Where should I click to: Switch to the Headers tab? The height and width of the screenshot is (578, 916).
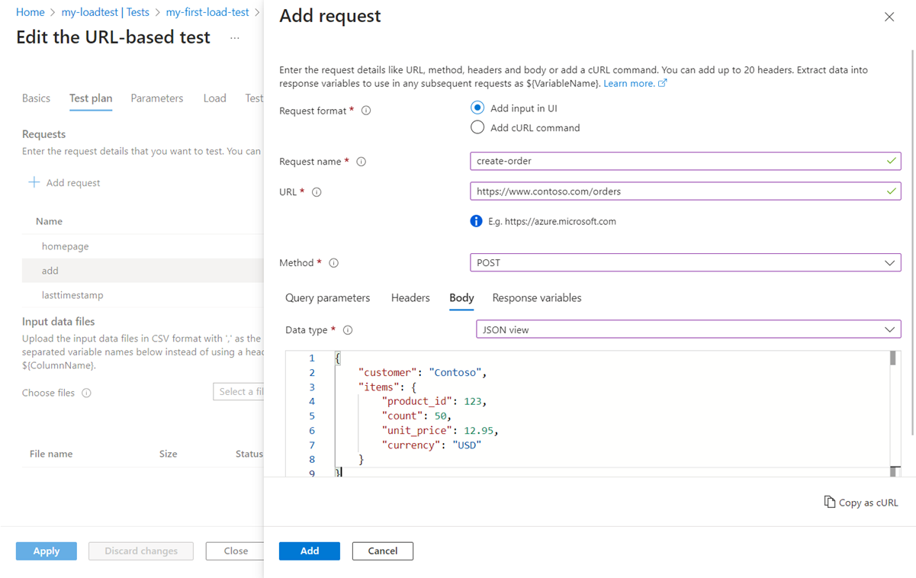pos(410,298)
